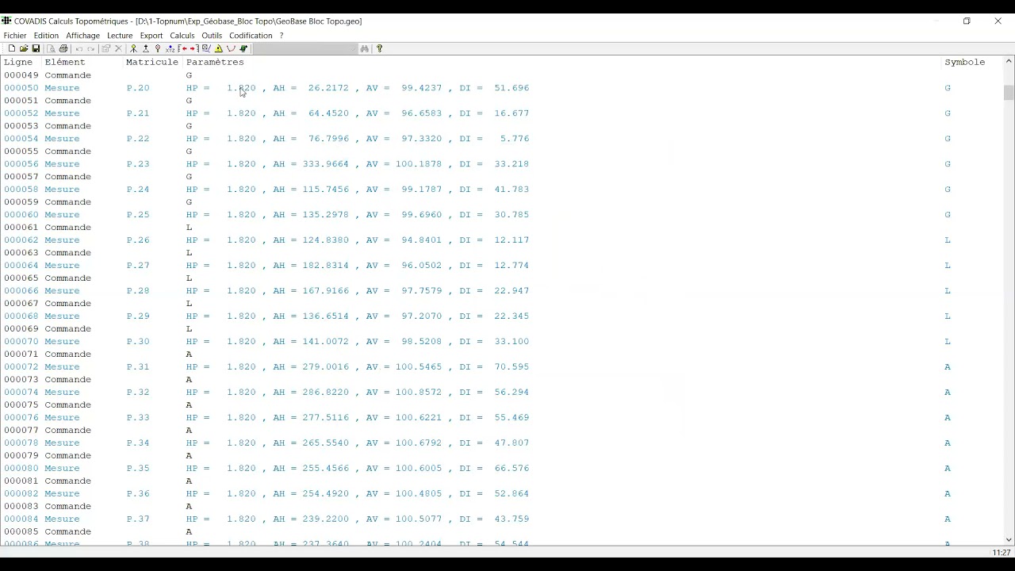Click the Paramètres column header
The image size is (1015, 571).
point(215,62)
